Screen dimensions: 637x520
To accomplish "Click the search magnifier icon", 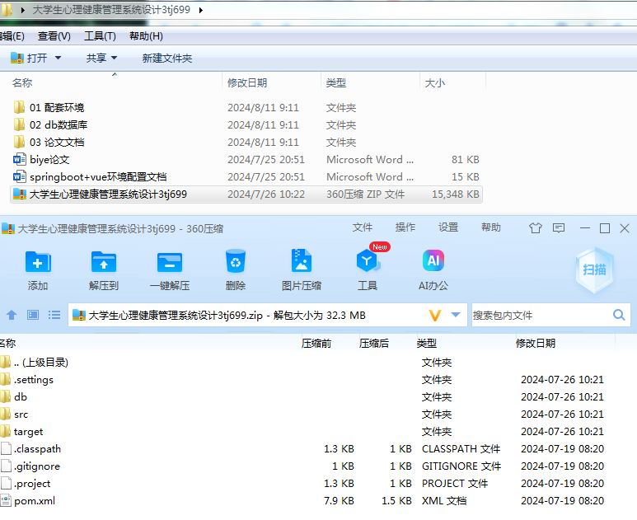I will tap(619, 315).
